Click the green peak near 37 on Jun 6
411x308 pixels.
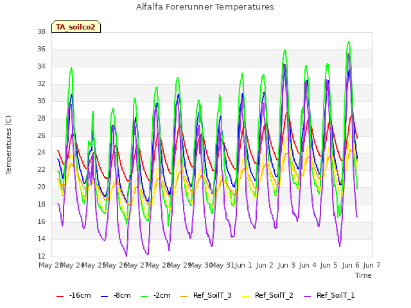pyautogui.click(x=349, y=42)
